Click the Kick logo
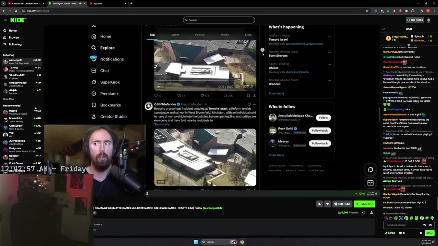The width and height of the screenshot is (438, 246). coord(18,20)
